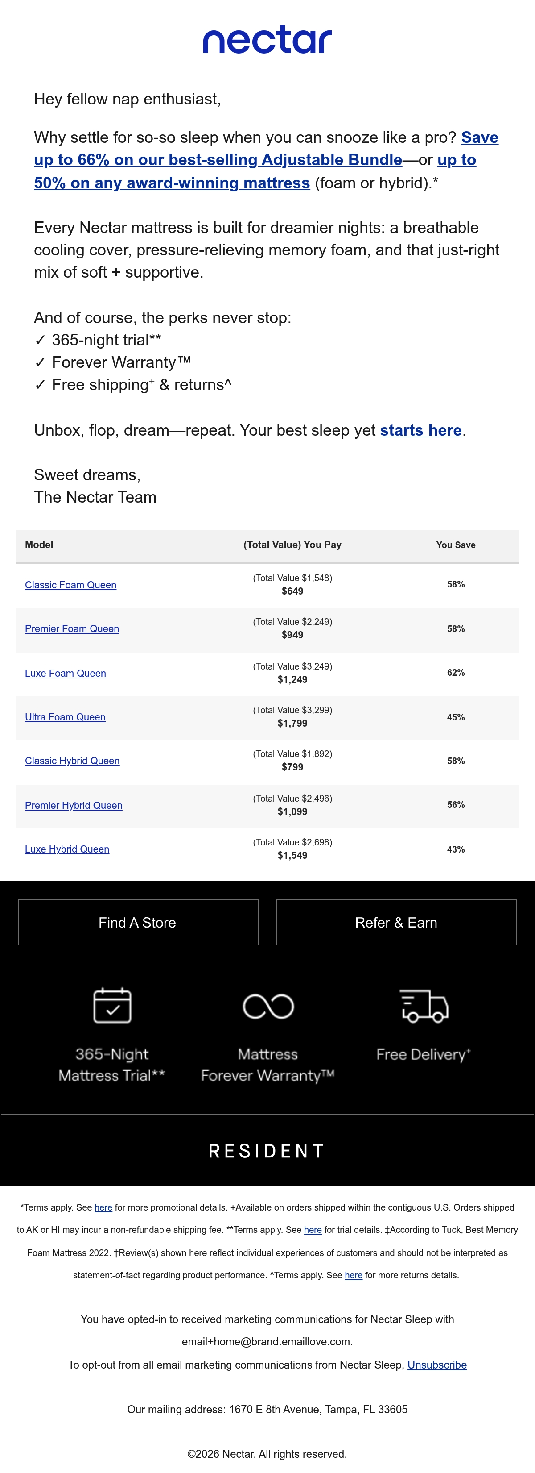Open 'here' link for returns details
Screen dimensions: 535x1473
[354, 1275]
